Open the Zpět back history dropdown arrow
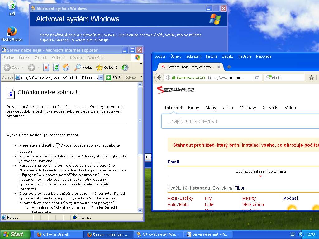This screenshot has width=319, height=239. coord(23,68)
